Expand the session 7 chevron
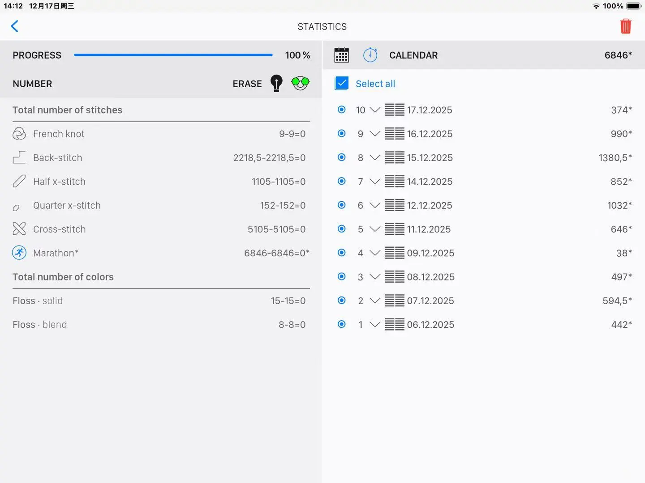 pos(375,181)
